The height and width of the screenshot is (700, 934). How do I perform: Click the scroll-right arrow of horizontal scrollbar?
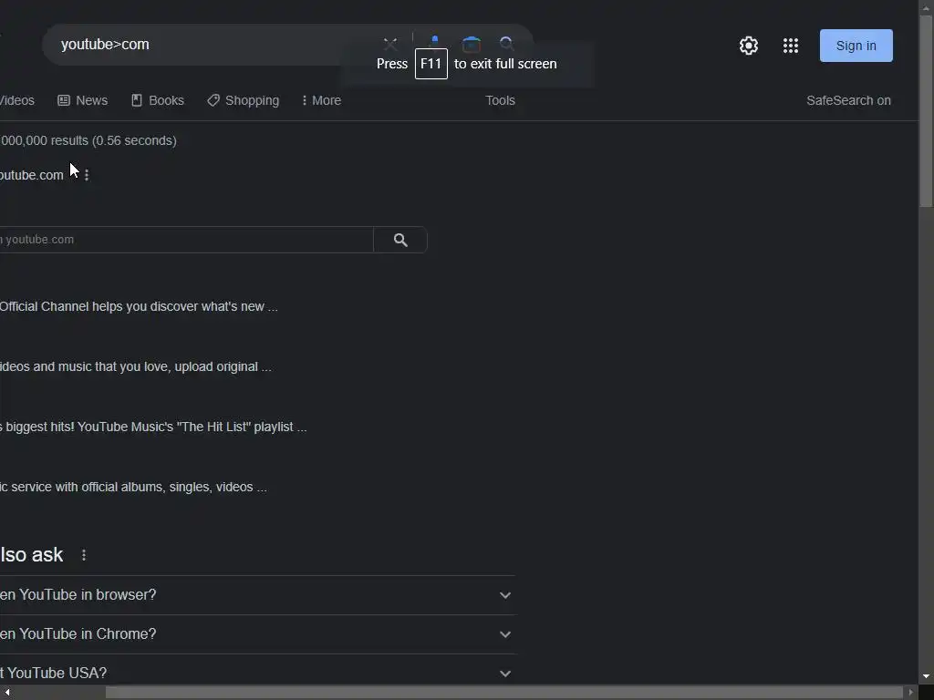(910, 693)
